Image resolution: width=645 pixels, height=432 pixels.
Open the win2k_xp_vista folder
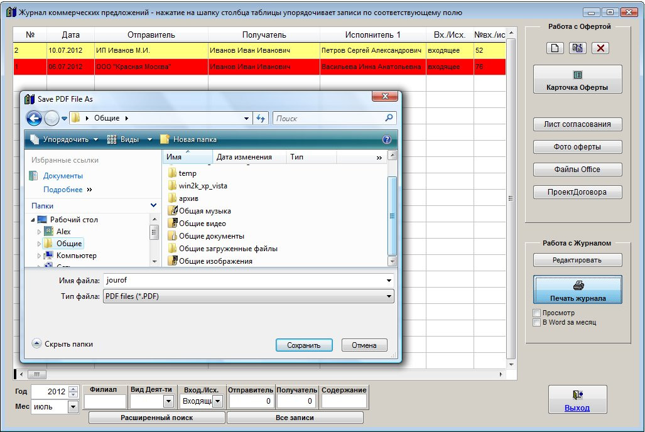click(197, 186)
